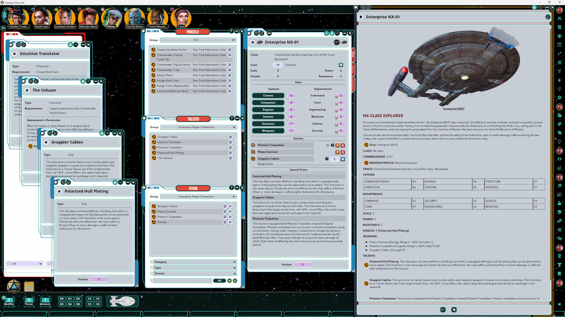The image size is (565, 317).
Task: Check the checkbox beside Photonic Torpedoes action
Action: click(x=328, y=145)
